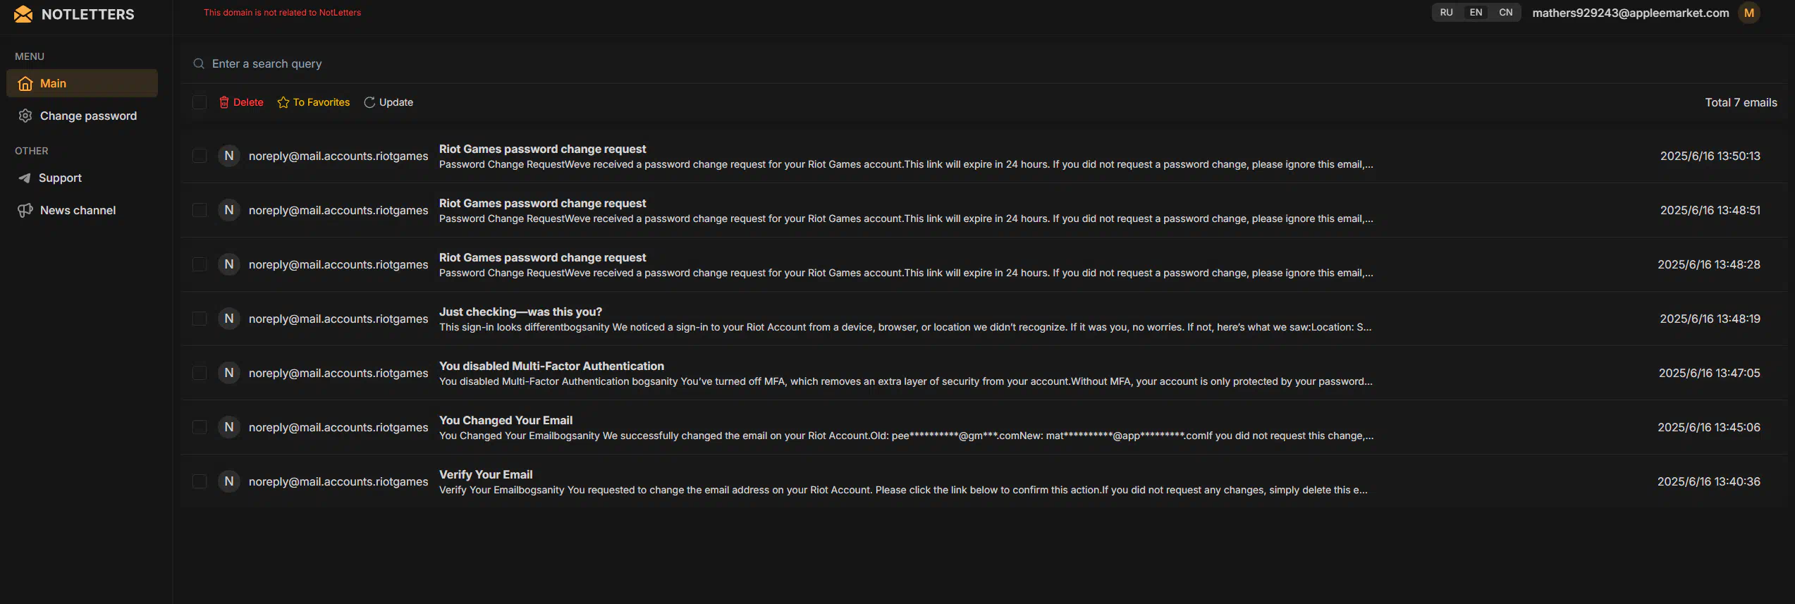Viewport: 1795px width, 604px height.
Task: Check the You Changed Your Email checkbox
Action: click(x=200, y=427)
